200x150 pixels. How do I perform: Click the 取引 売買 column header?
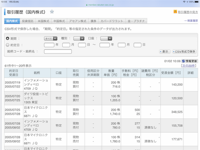click(76, 73)
